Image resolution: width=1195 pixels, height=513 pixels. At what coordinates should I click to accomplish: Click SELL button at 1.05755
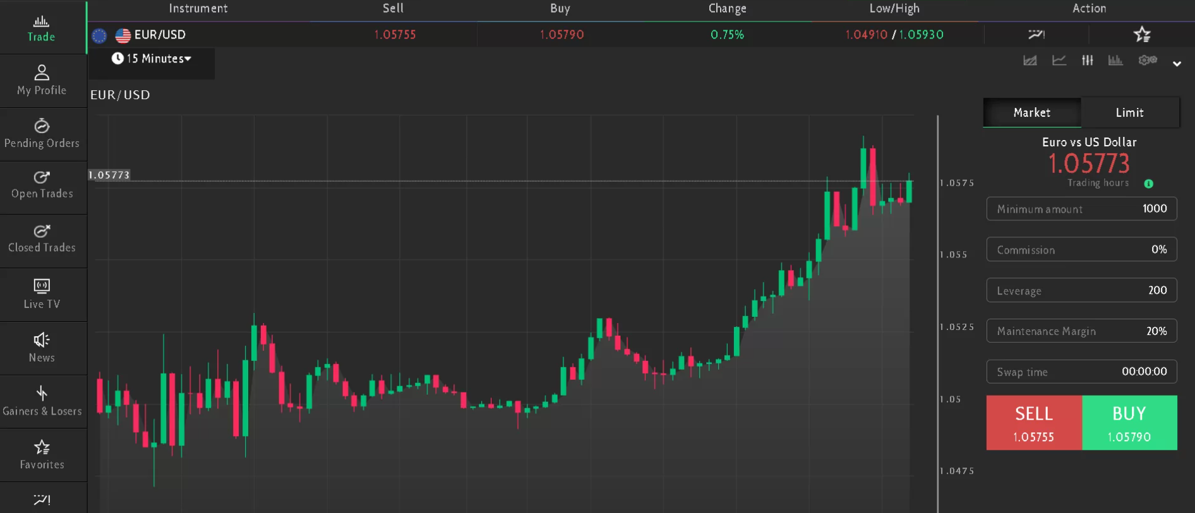point(1034,423)
